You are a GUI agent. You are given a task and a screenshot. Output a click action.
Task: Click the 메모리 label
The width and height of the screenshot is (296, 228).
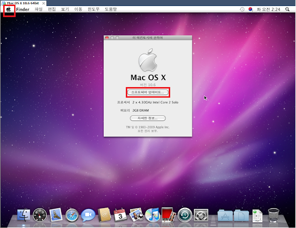point(125,110)
